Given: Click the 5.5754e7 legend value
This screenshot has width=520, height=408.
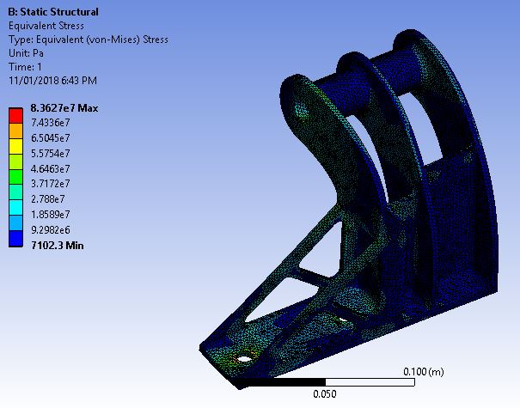Looking at the screenshot, I should [50, 153].
